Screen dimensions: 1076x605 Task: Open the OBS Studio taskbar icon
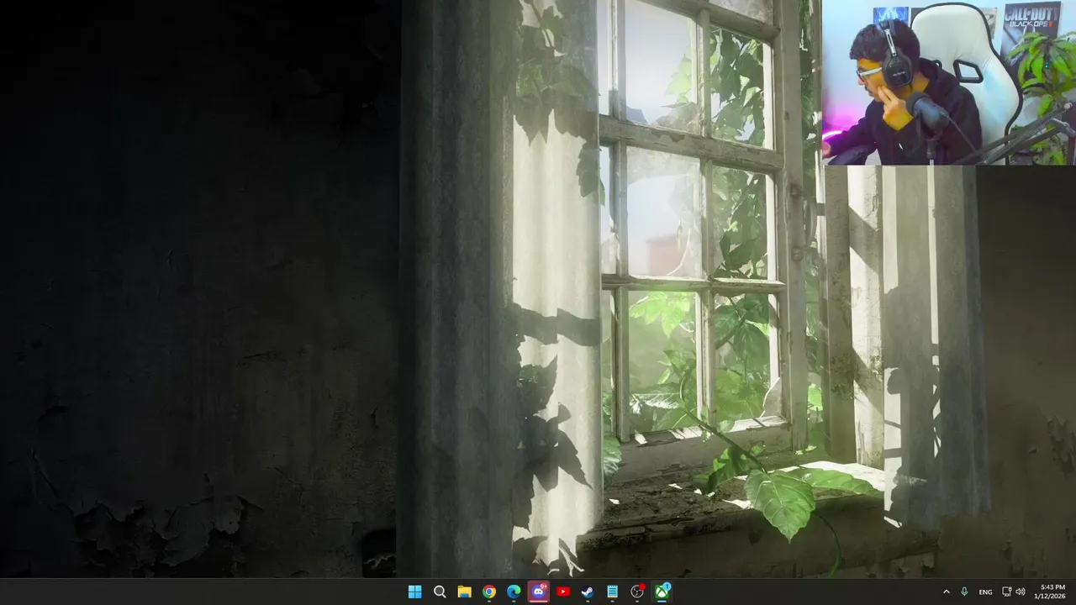(x=637, y=592)
